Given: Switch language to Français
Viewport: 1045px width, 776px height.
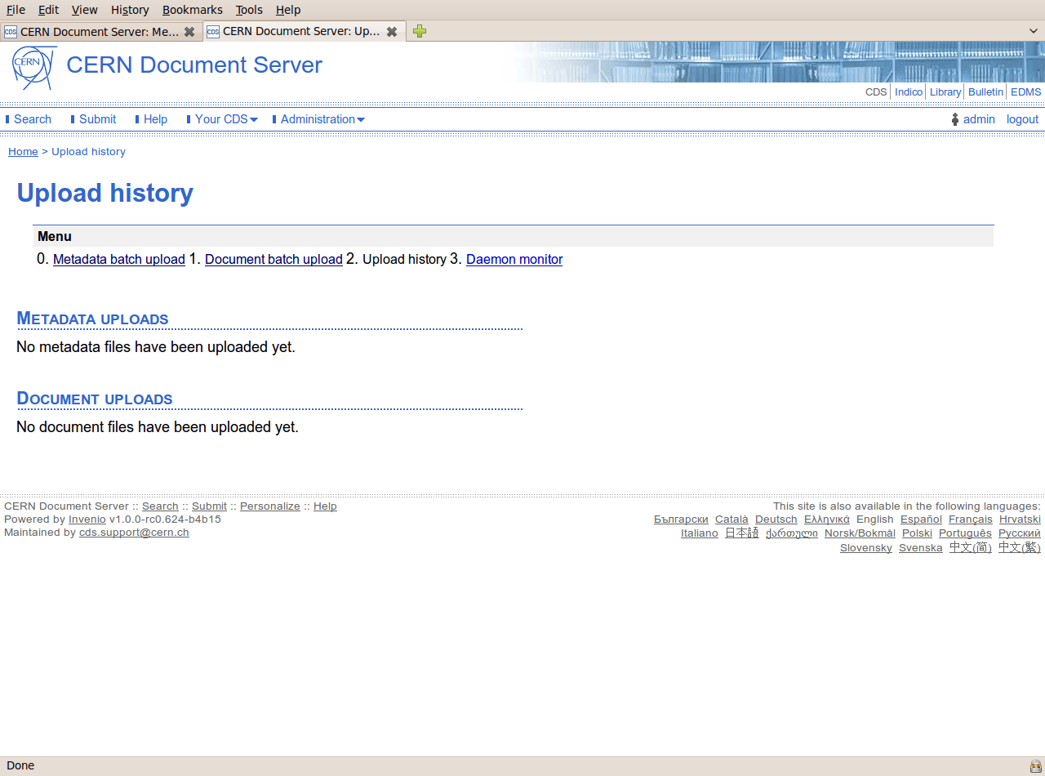Looking at the screenshot, I should 971,520.
